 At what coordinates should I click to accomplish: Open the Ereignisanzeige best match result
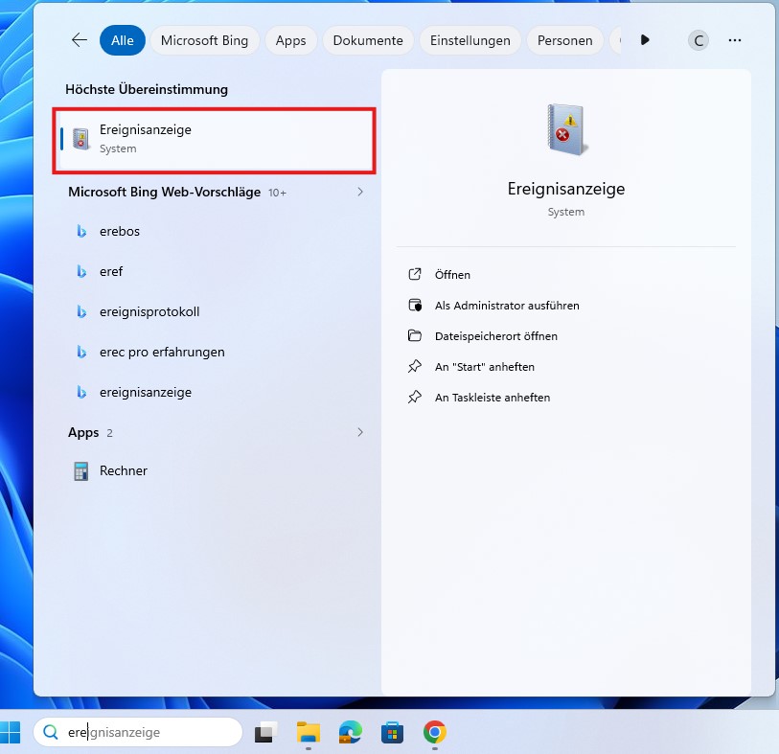(x=214, y=141)
